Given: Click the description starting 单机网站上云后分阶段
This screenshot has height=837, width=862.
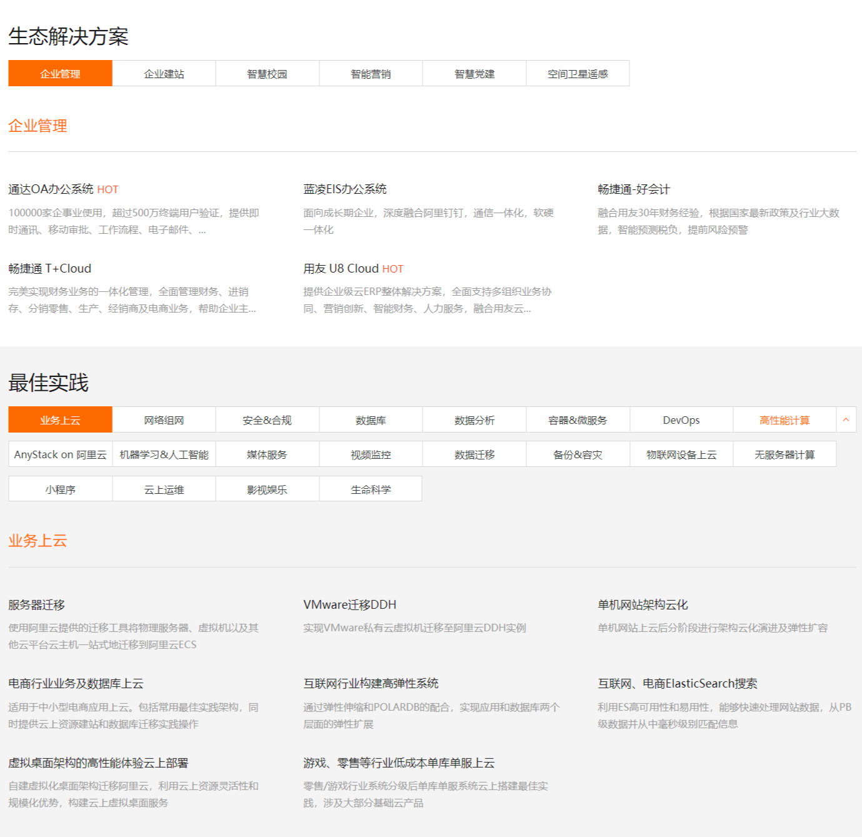Looking at the screenshot, I should [713, 628].
